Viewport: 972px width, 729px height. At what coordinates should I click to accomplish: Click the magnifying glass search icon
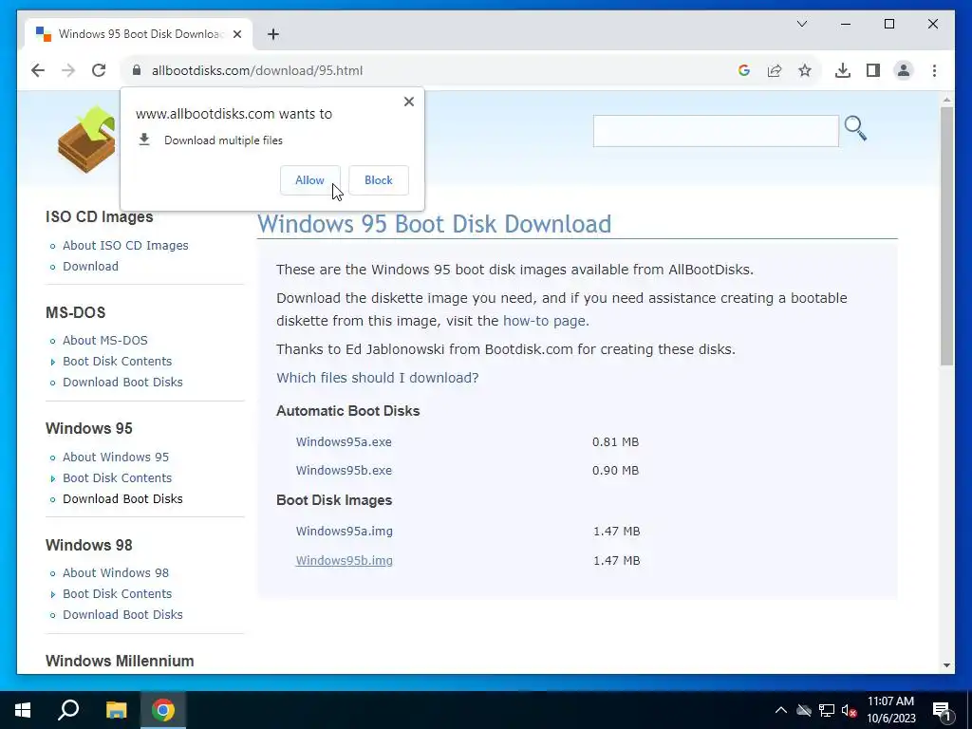pos(855,128)
